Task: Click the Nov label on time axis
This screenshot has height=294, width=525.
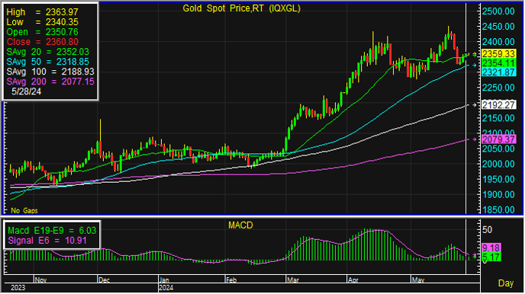Action: pyautogui.click(x=40, y=280)
